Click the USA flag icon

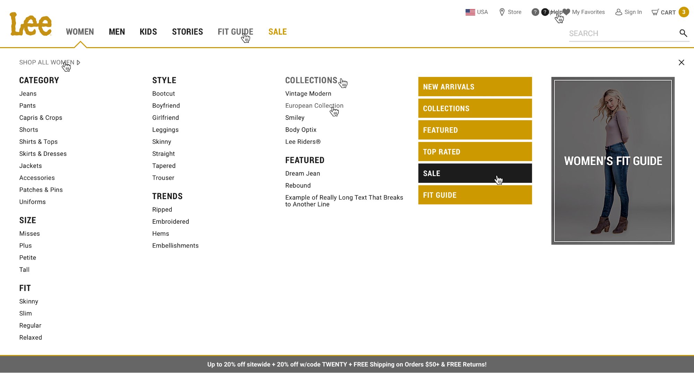click(470, 12)
